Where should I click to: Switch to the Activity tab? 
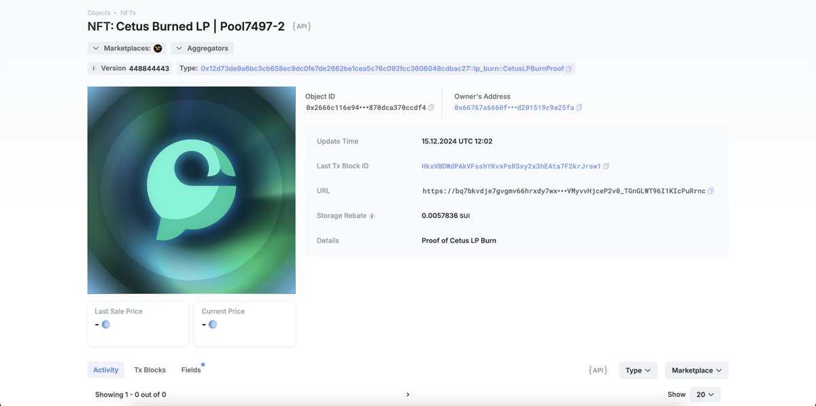tap(105, 370)
